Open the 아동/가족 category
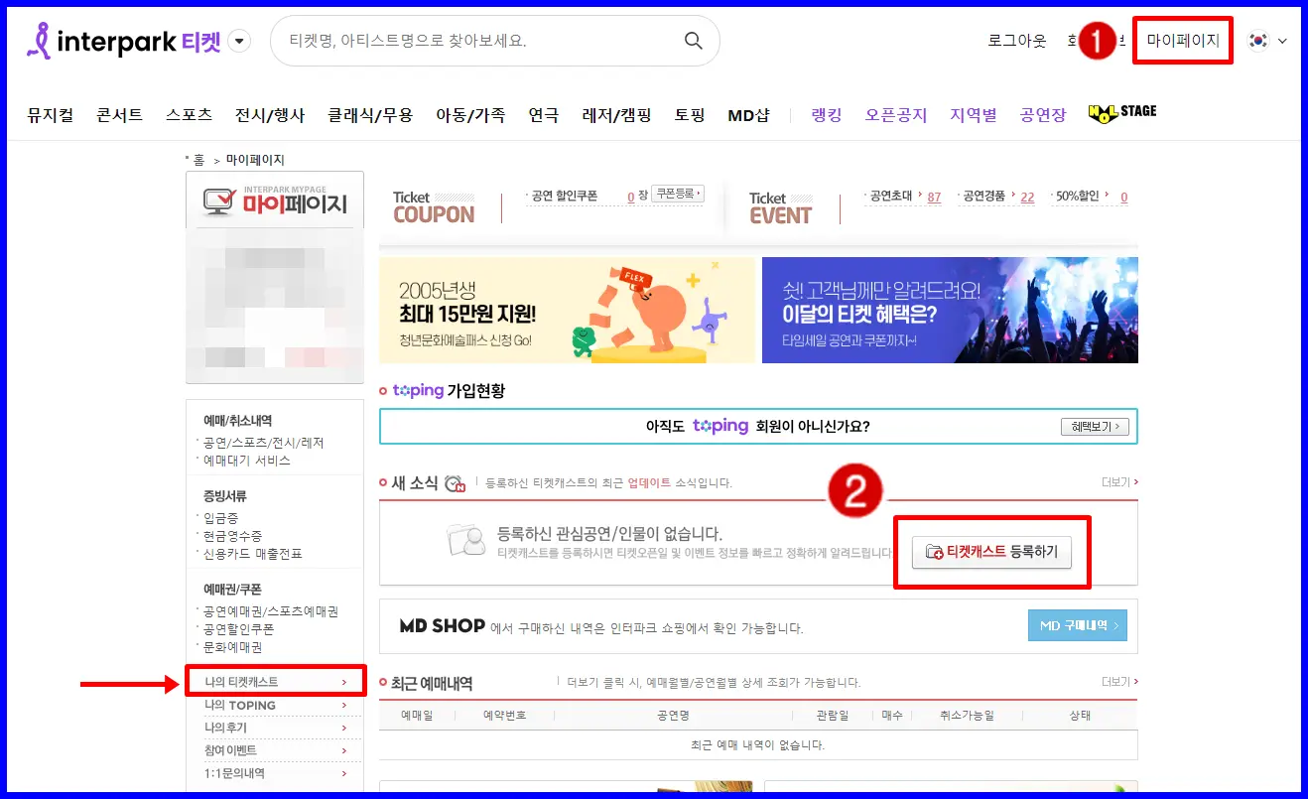1308x799 pixels. 470,114
